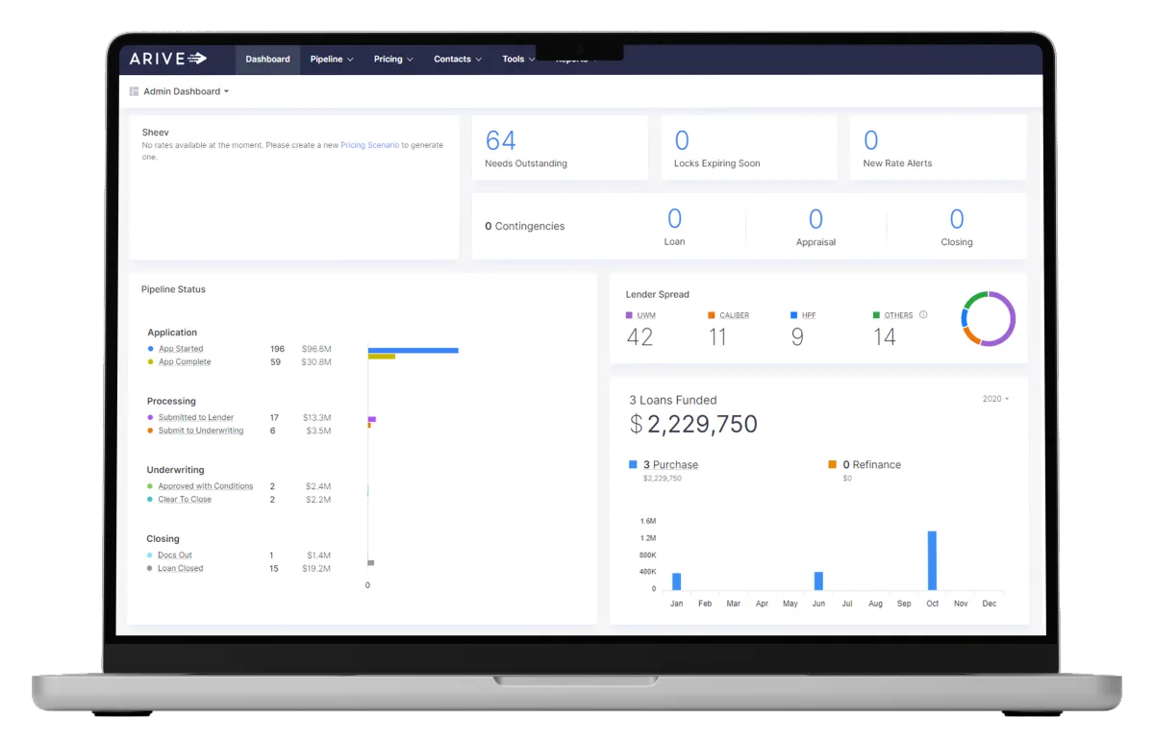Click the ARIVE logo
Viewport: 1154px width, 740px height.
[168, 59]
